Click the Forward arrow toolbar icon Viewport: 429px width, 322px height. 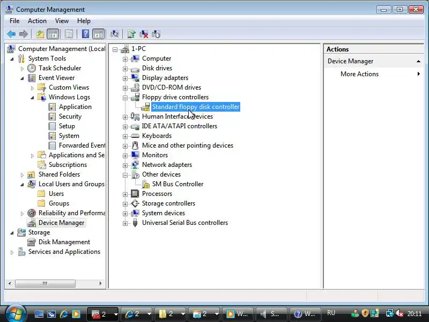click(24, 34)
